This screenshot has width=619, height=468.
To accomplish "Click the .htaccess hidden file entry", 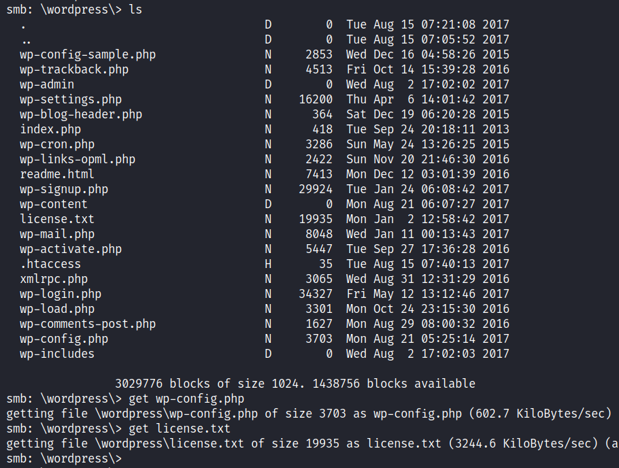I will pyautogui.click(x=50, y=264).
